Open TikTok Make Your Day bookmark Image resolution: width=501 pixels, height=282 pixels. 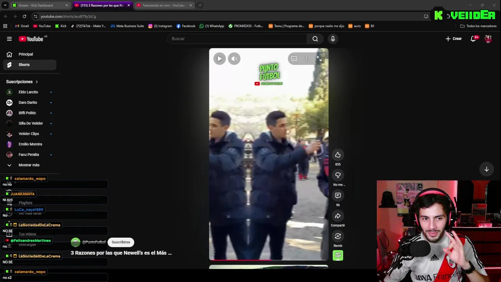(x=88, y=26)
